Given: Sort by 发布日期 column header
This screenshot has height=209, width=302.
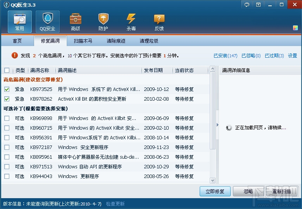Looking at the screenshot, I should (x=153, y=70).
